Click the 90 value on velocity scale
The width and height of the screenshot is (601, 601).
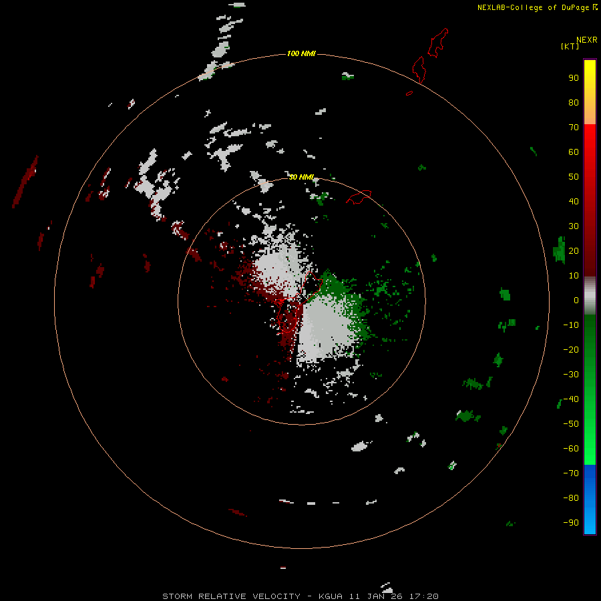click(x=574, y=78)
